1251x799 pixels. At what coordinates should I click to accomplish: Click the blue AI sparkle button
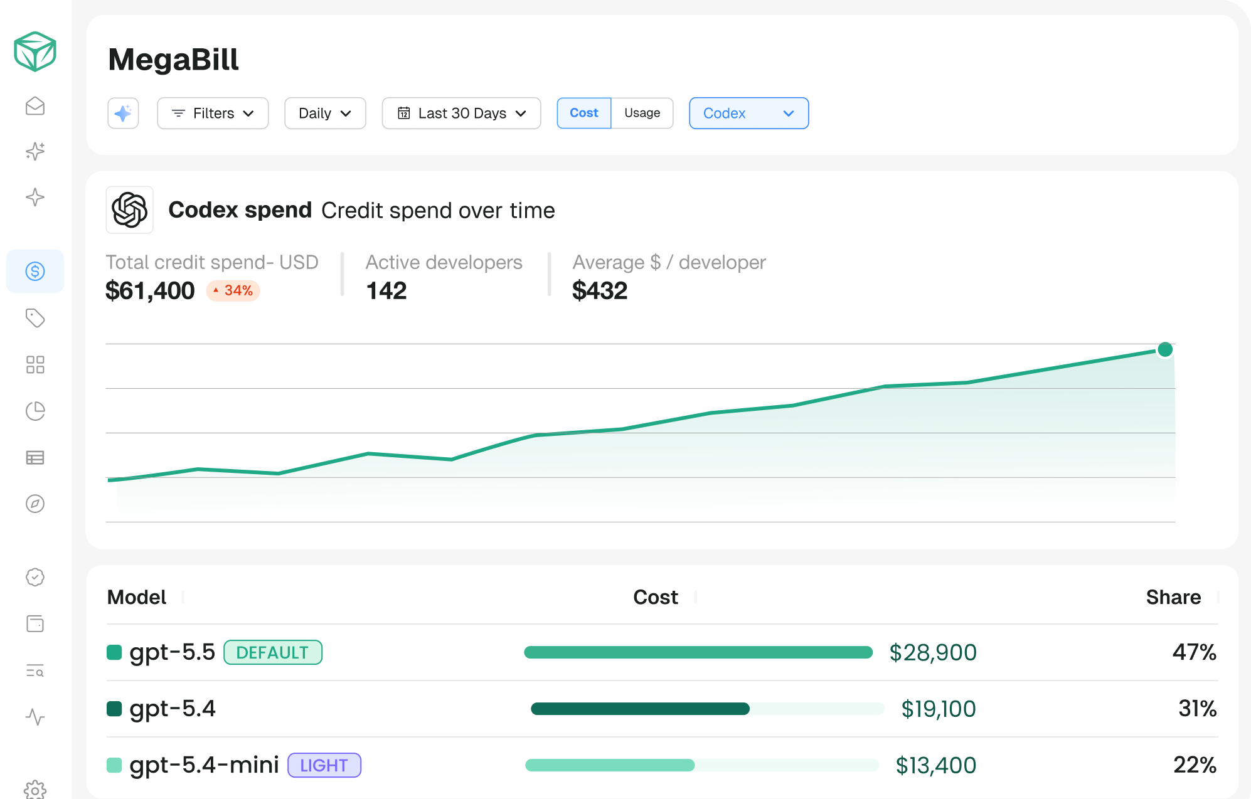pyautogui.click(x=123, y=113)
